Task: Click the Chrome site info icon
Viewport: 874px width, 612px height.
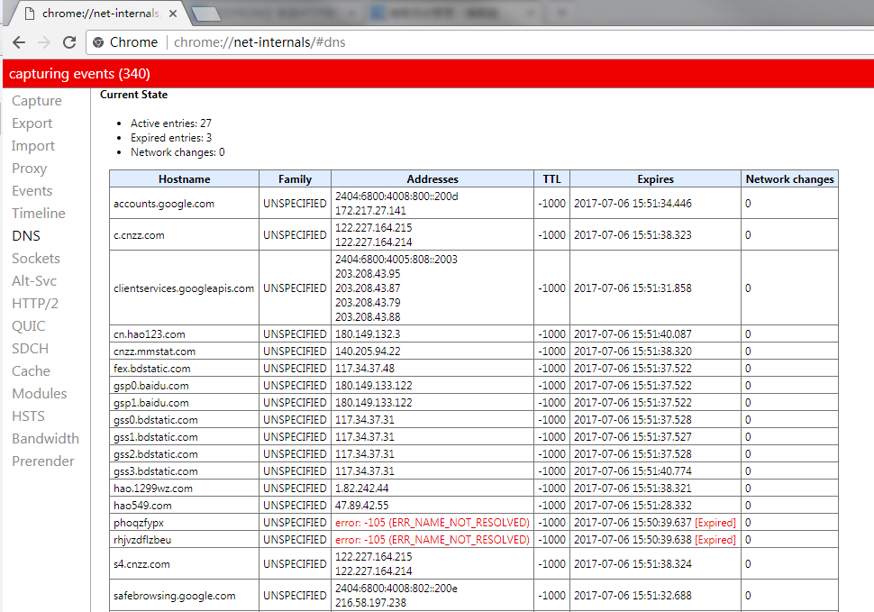Action: point(98,42)
